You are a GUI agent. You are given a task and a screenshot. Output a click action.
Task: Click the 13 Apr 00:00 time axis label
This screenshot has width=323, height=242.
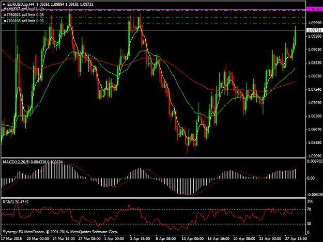coord(193,239)
